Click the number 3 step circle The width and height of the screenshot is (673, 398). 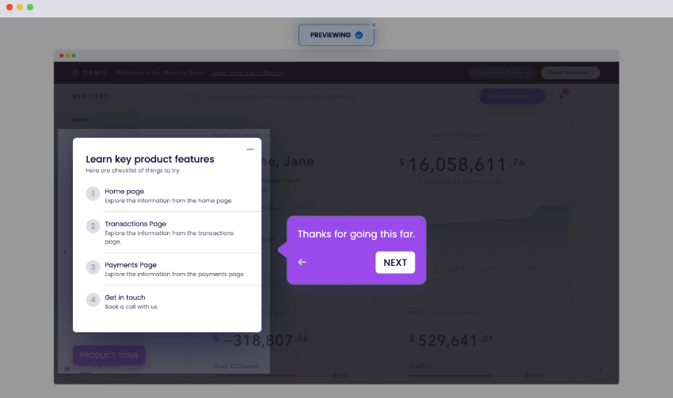click(93, 267)
